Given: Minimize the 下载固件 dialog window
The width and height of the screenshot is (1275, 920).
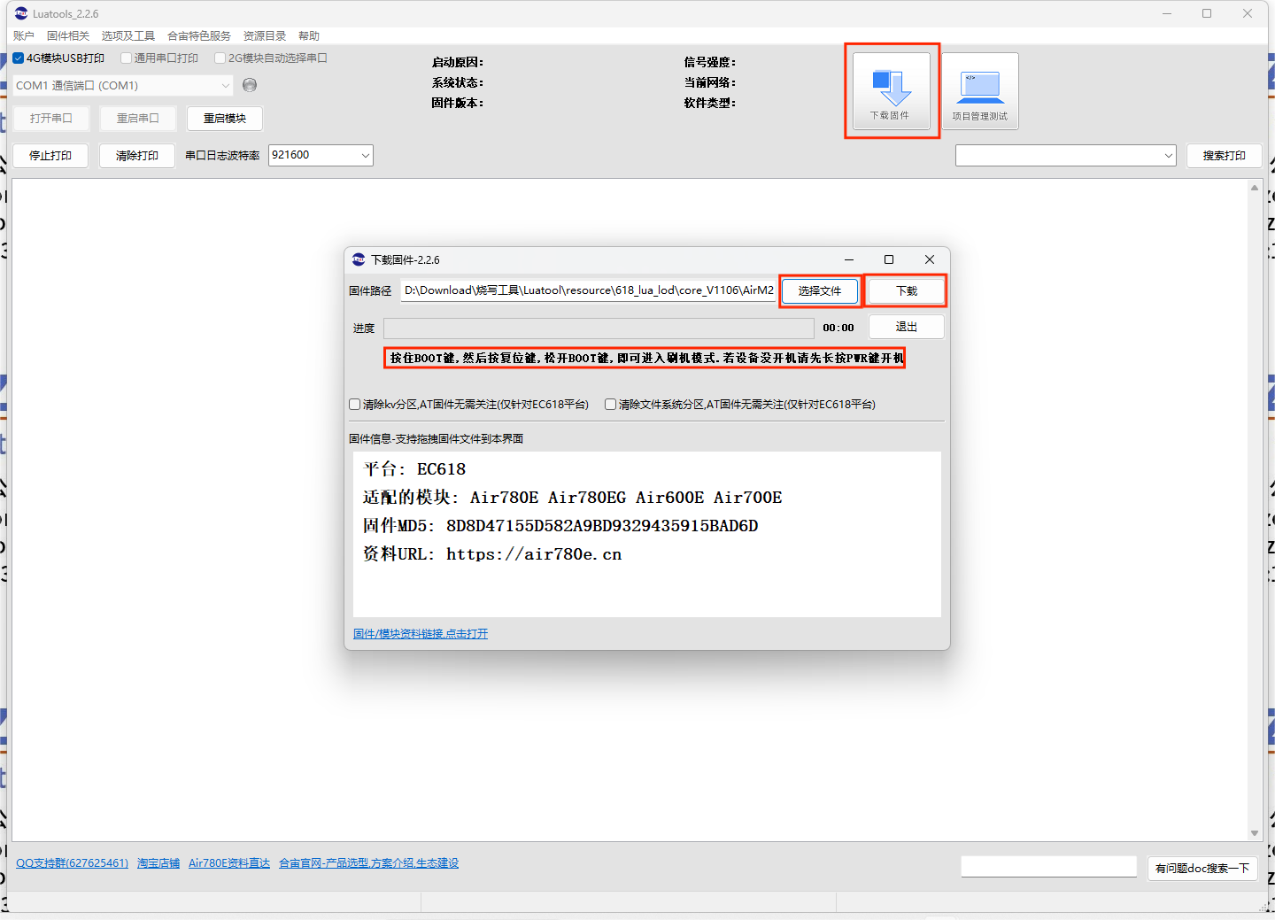Looking at the screenshot, I should pos(849,259).
